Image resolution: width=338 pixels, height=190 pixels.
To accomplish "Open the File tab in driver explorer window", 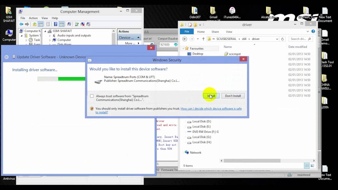I will pyautogui.click(x=187, y=32).
